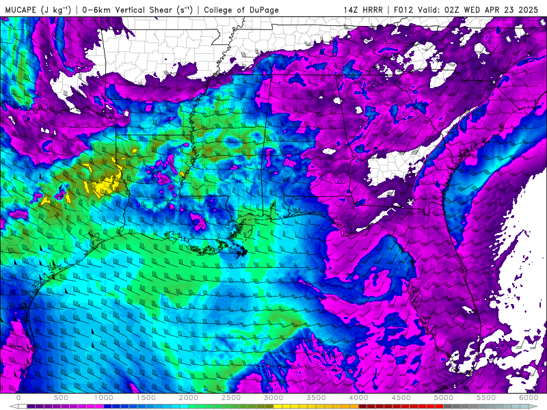Pick the gray colorbar segment between 5000 and 5500
Screen dimensions: 547x410
pyautogui.click(x=465, y=406)
